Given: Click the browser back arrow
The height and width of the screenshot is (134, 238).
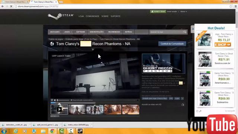Looking at the screenshot, I should tap(3, 6).
